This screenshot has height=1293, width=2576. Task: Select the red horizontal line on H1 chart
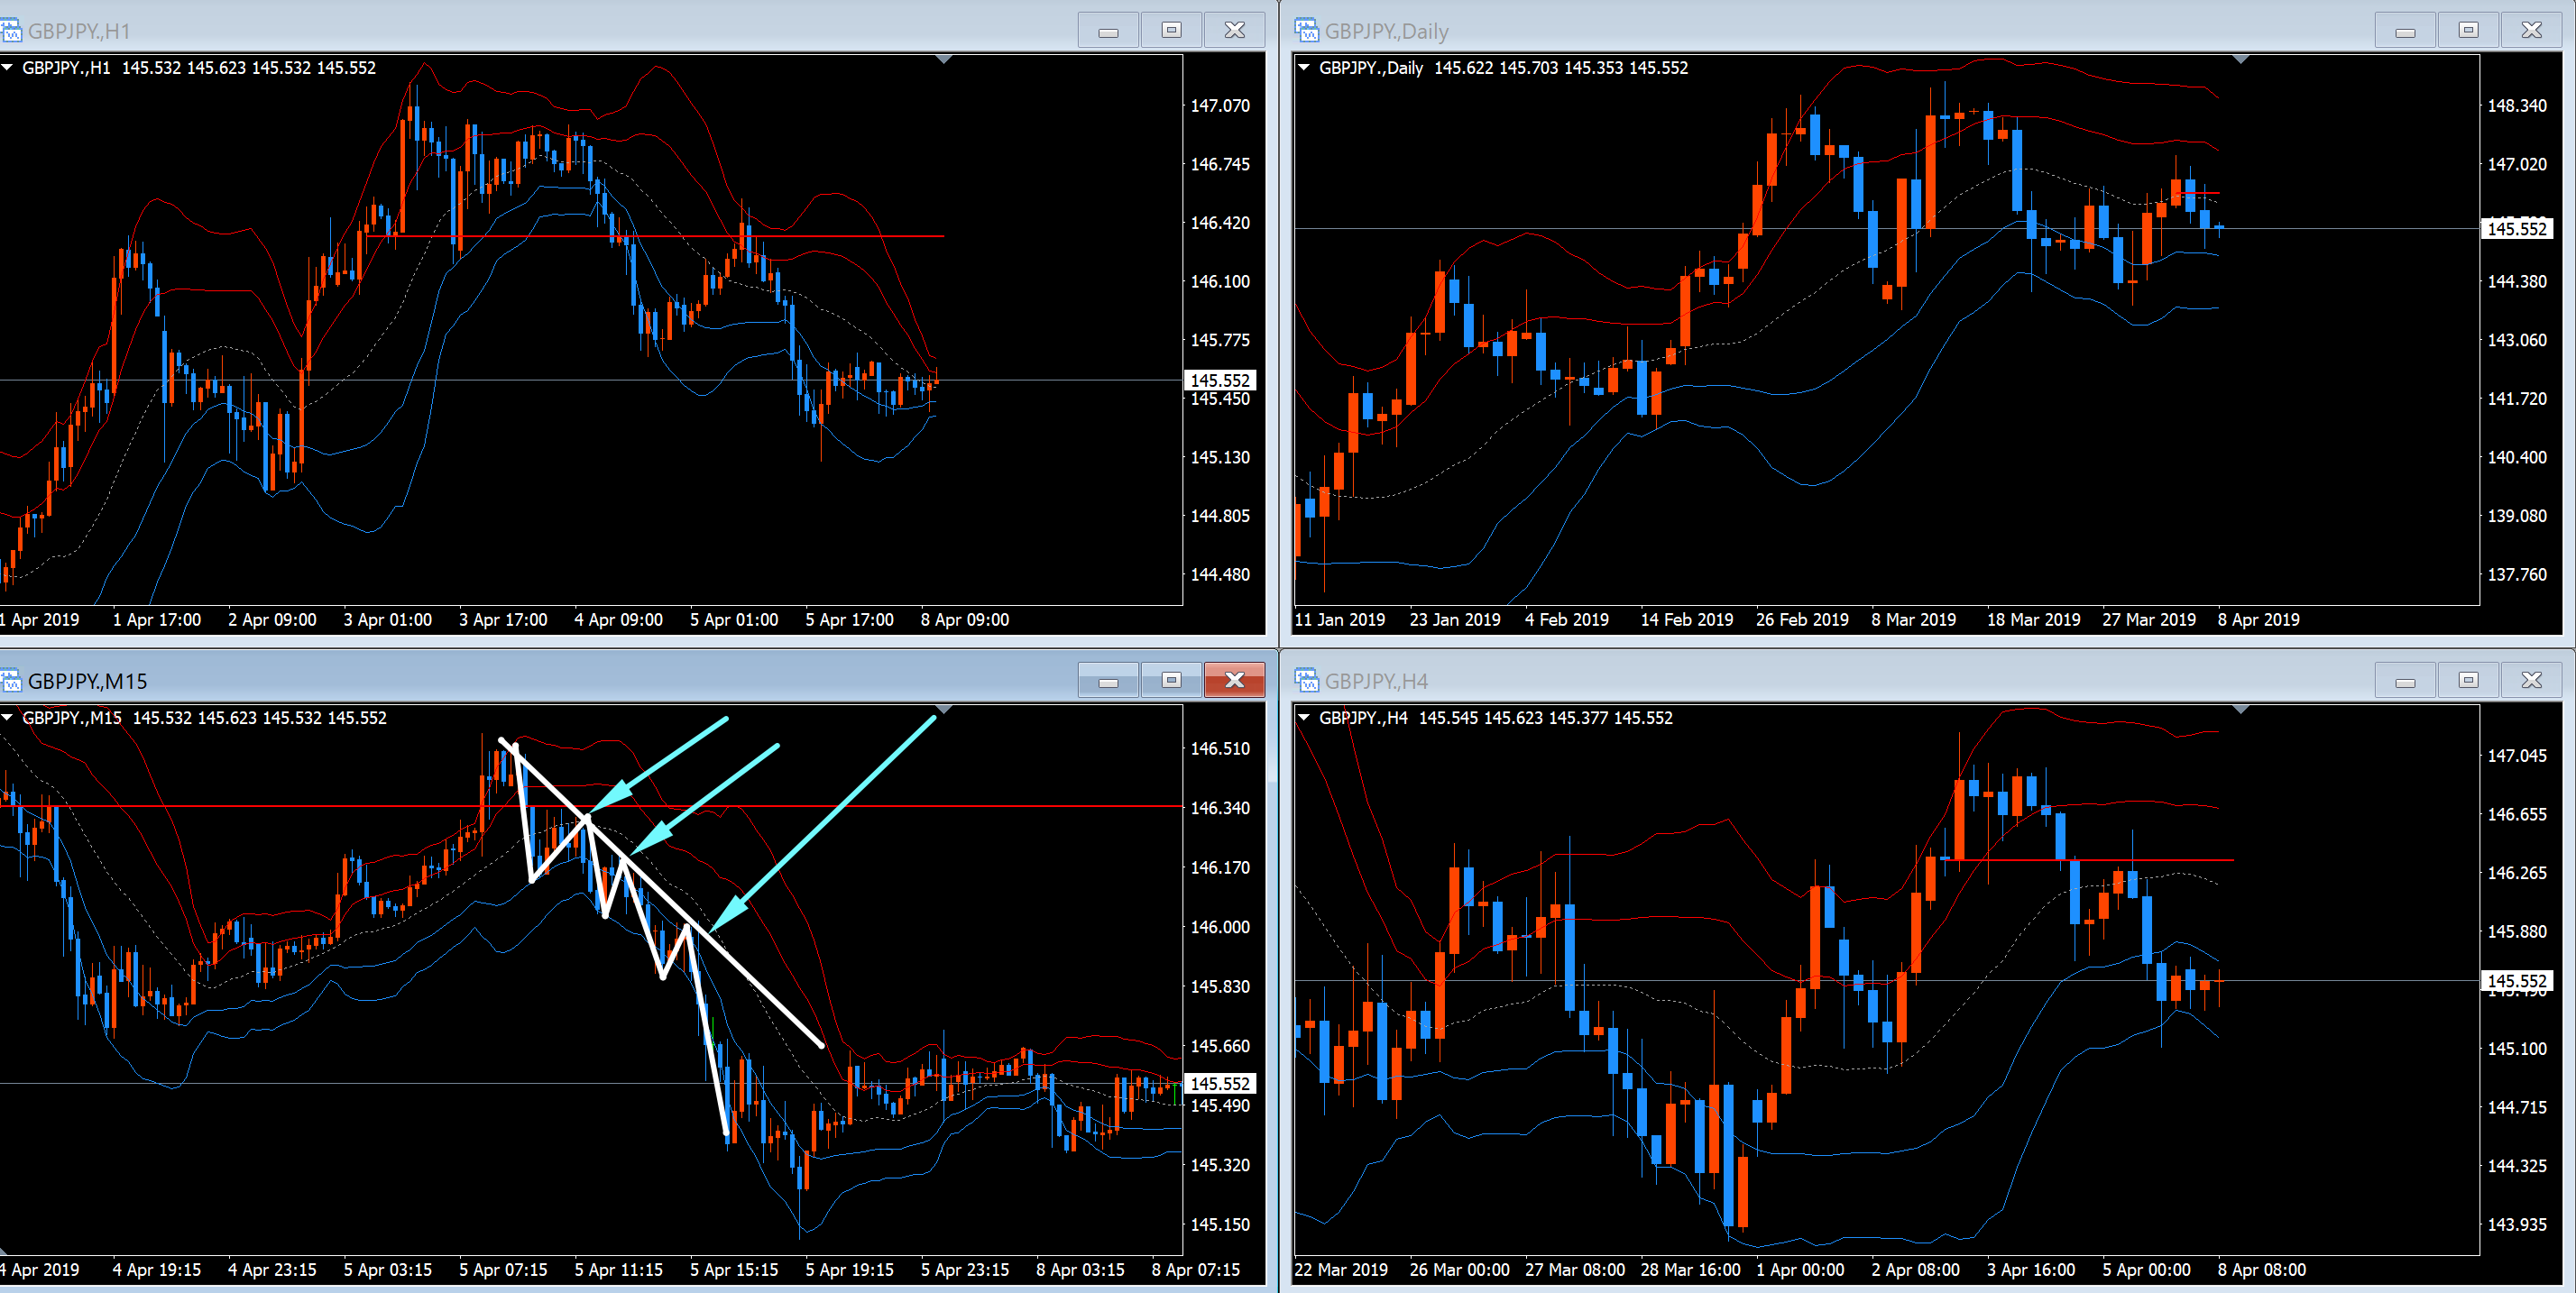coord(850,237)
